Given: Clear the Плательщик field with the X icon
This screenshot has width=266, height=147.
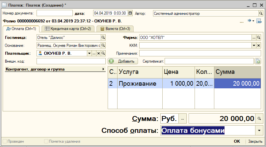Looking at the screenshot, I should coord(98,53).
